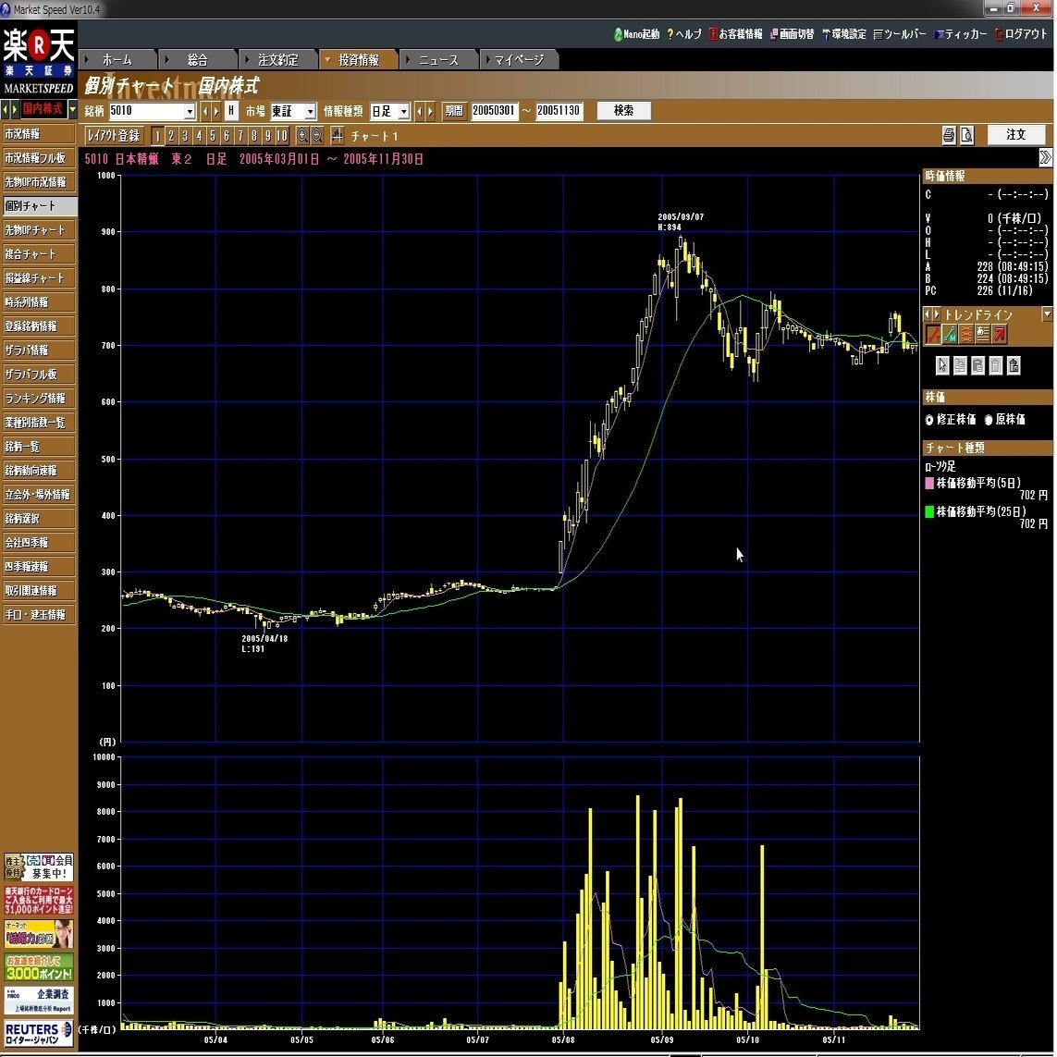Select the red arrow drawing tool

pyautogui.click(x=999, y=333)
